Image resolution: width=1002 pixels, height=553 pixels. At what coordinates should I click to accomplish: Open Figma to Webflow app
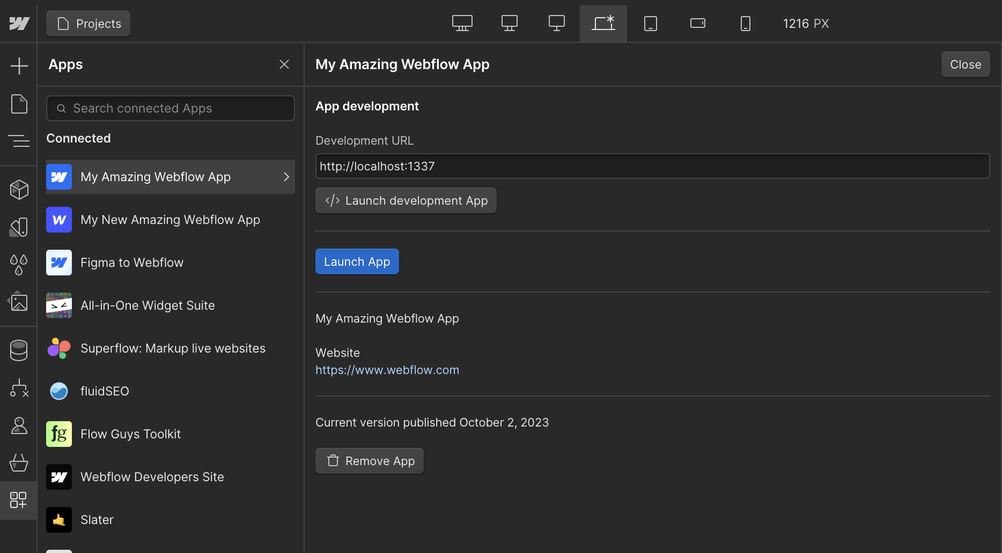coord(132,263)
